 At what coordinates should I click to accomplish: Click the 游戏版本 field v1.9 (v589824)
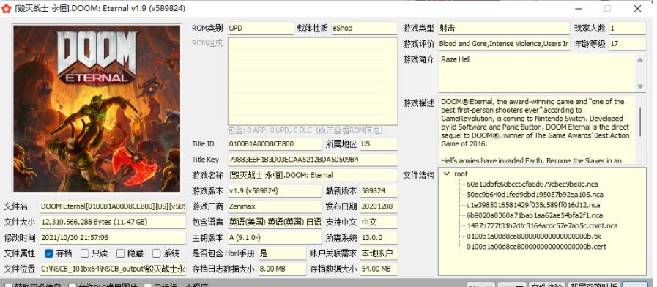coord(275,190)
